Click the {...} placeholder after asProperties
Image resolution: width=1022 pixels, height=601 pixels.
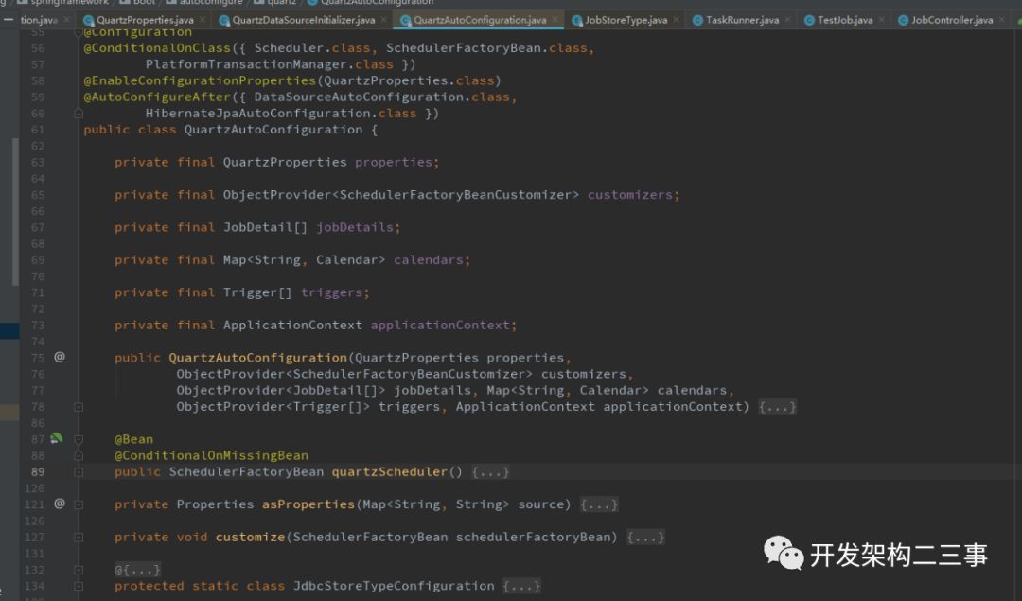tap(599, 504)
